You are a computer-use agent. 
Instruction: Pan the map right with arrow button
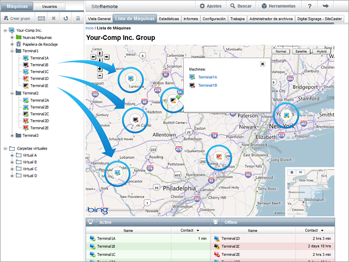click(107, 56)
